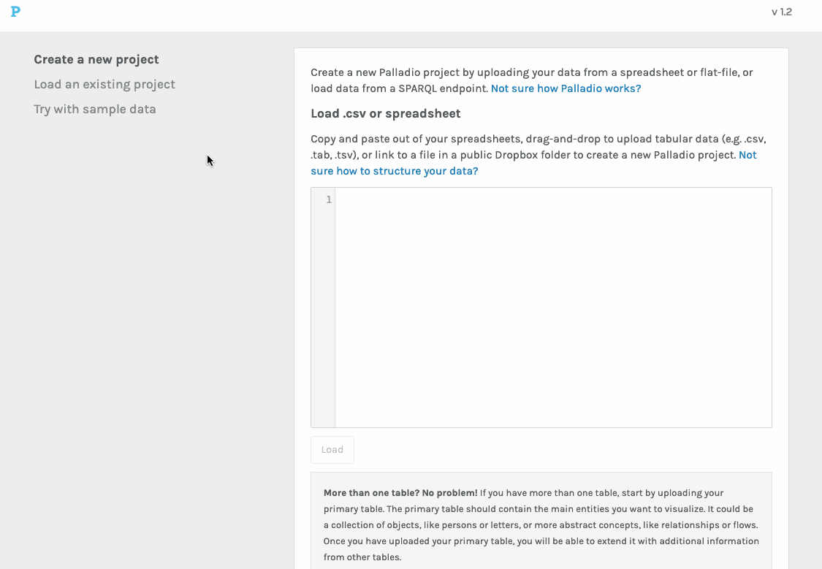
Task: Click the Palladio P logo icon
Action: click(x=15, y=12)
